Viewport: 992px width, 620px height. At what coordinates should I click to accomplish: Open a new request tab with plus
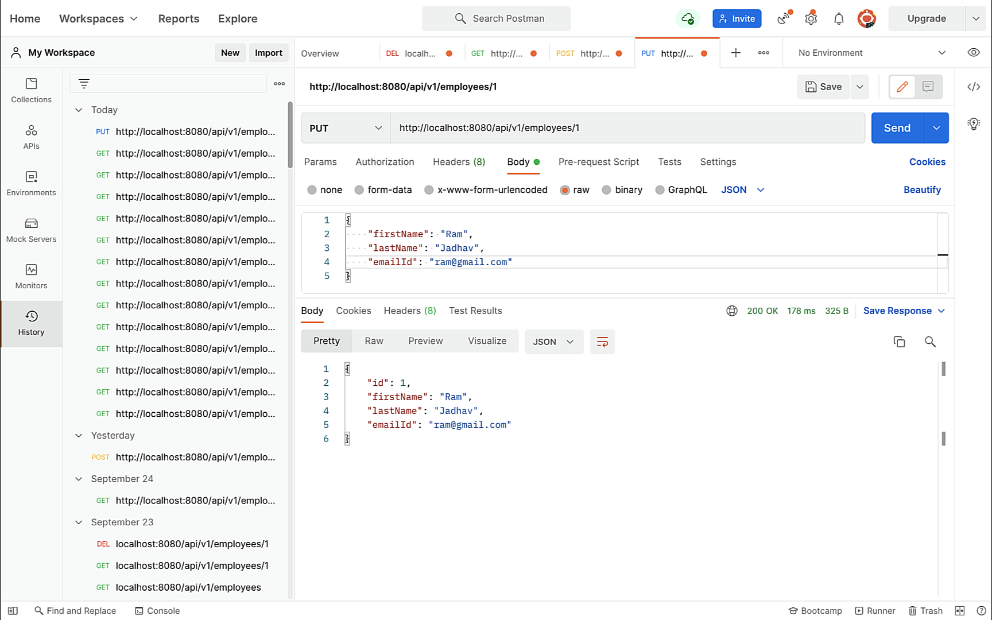point(735,53)
